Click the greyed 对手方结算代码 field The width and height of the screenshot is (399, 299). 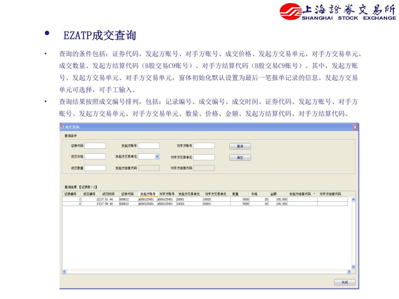coord(204,168)
